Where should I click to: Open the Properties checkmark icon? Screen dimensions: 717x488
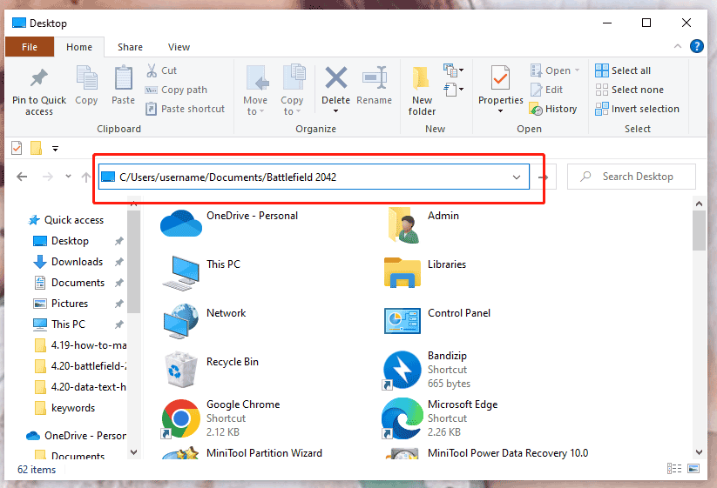pos(500,77)
